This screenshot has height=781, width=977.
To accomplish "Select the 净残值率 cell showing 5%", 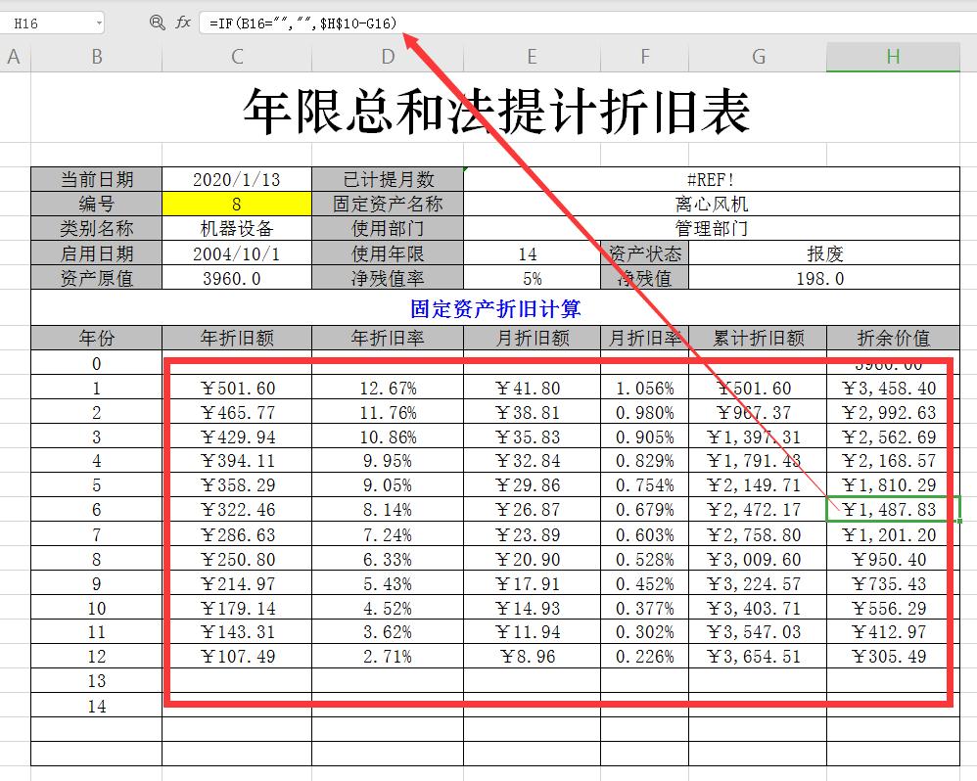I will pos(532,277).
